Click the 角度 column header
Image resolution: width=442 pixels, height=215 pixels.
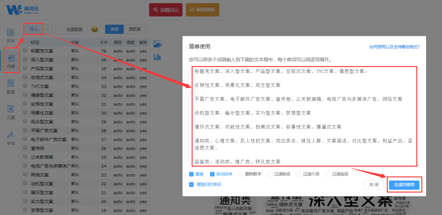point(131,42)
